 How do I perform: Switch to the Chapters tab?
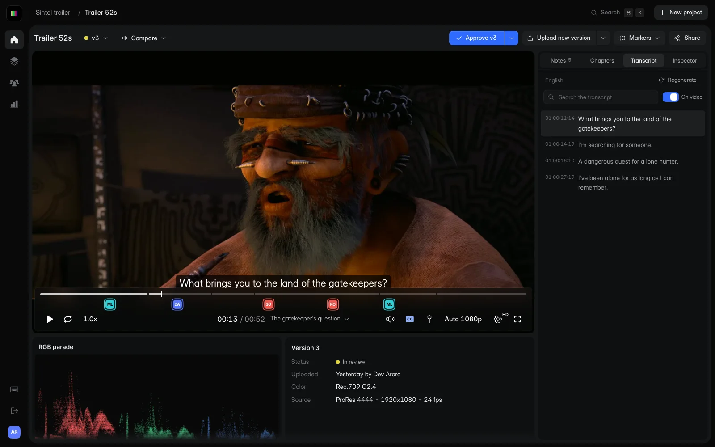coord(602,60)
